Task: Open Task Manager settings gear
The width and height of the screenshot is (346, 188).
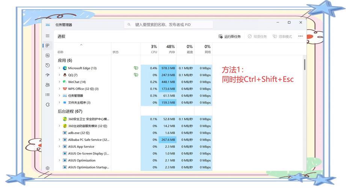Action: [x=48, y=168]
